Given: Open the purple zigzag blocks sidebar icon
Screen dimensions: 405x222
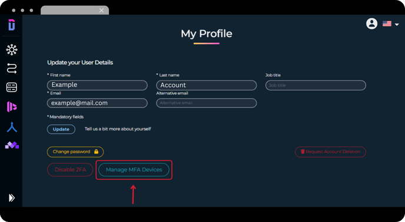Looking at the screenshot, I should 12,145.
